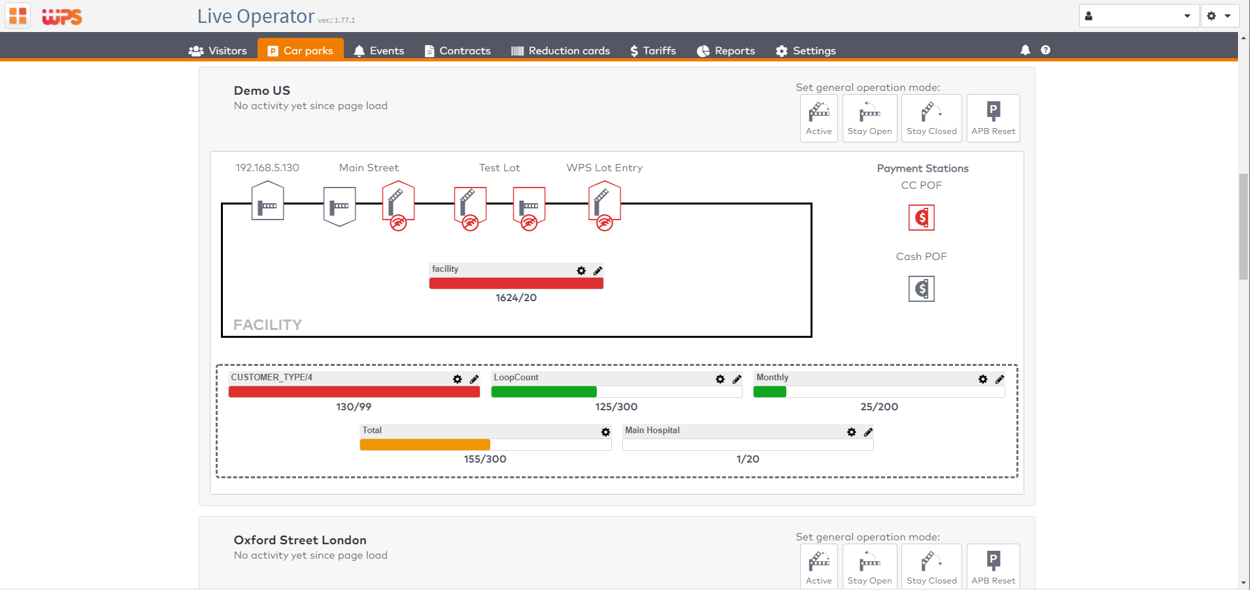1255x590 pixels.
Task: Click the notifications bell icon
Action: coord(1025,50)
